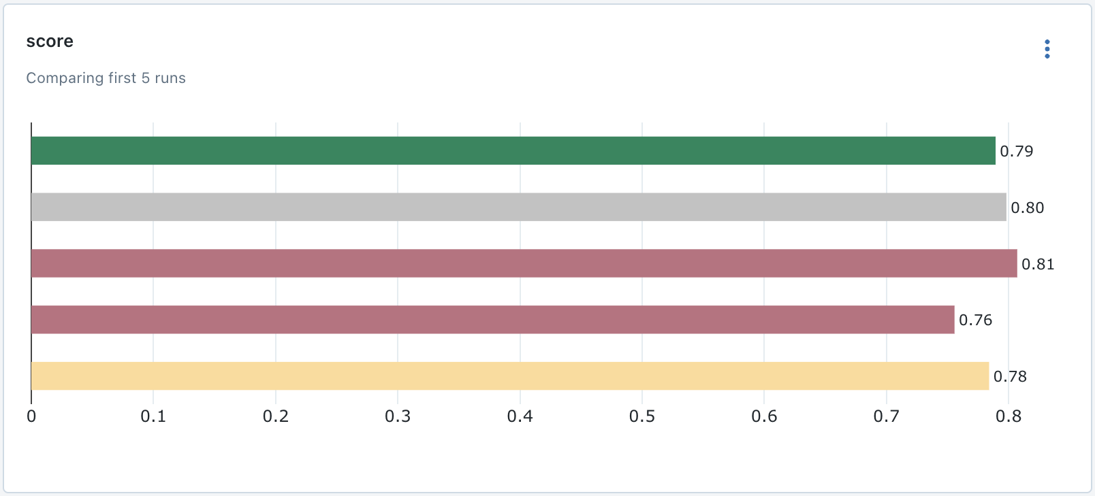Click the 0.79 value label
Screen dimensions: 1095x496
pyautogui.click(x=1016, y=151)
